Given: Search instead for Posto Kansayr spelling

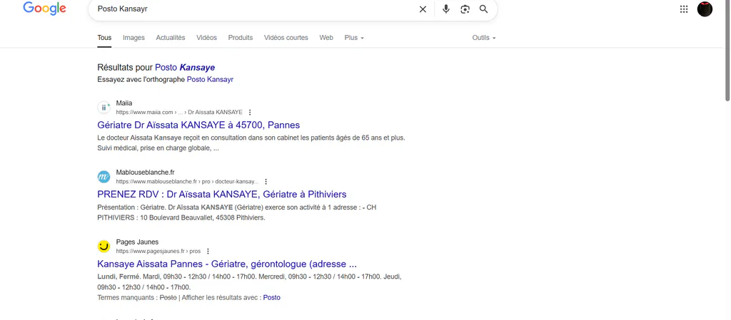Looking at the screenshot, I should 210,80.
